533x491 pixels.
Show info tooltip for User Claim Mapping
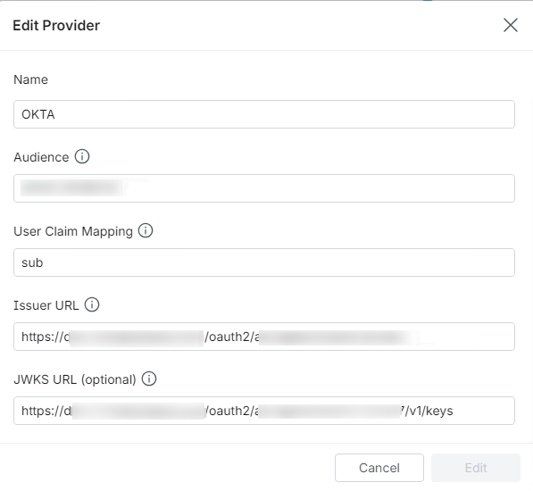coord(146,230)
